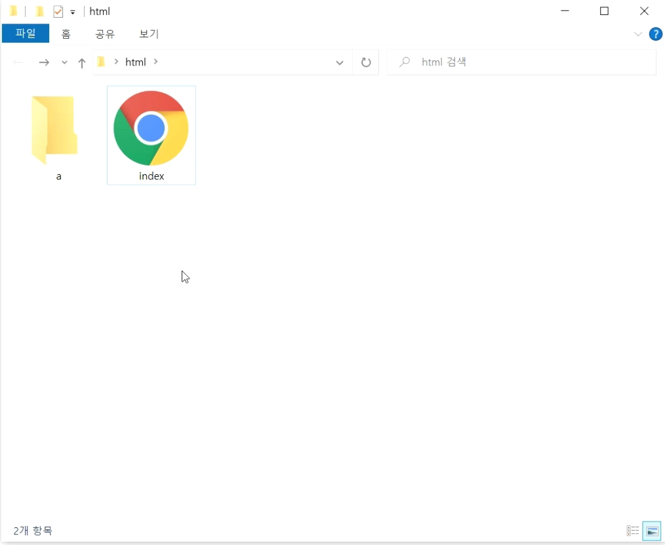Go forward with the forward arrow
Viewport: 665px width, 545px height.
[44, 63]
